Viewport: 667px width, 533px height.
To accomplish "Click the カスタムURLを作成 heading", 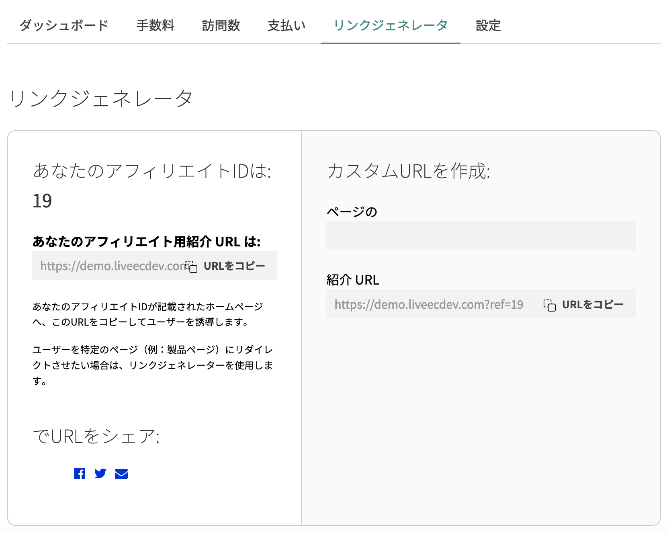I will pos(409,171).
